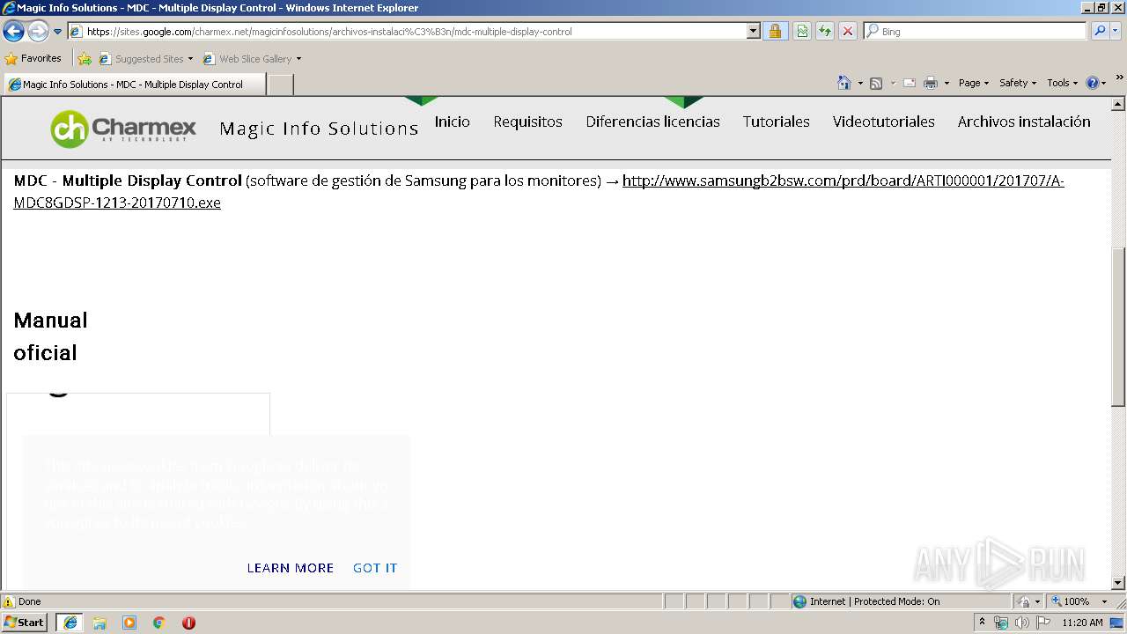Image resolution: width=1127 pixels, height=634 pixels.
Task: Click the Refresh page icon
Action: [x=825, y=32]
